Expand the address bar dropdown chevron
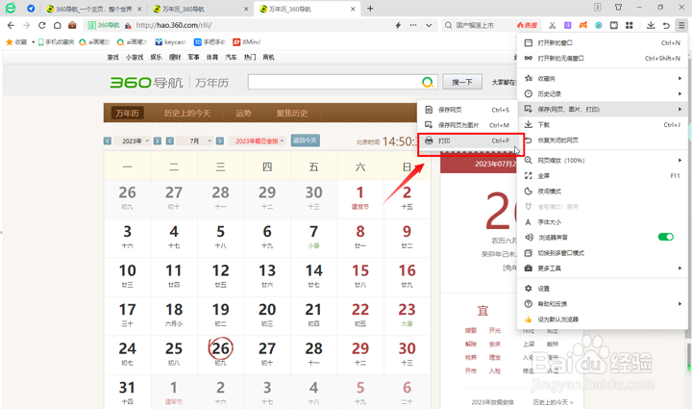 tap(429, 25)
